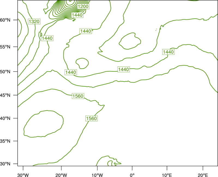This screenshot has height=177, width=218.
Task: Click the 1440 label near 50°N 17°W
Action: [x=71, y=72]
